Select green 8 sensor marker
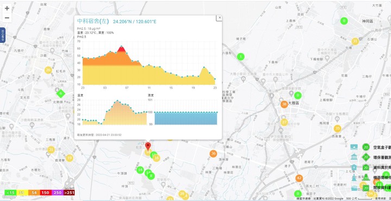The width and height of the screenshot is (391, 201). coord(151,176)
